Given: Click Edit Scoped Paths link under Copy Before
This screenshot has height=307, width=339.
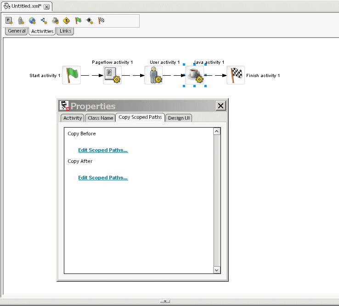Looking at the screenshot, I should tap(103, 150).
